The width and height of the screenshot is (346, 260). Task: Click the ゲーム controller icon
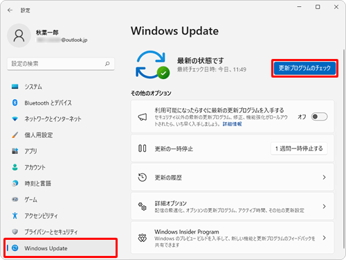(x=15, y=199)
